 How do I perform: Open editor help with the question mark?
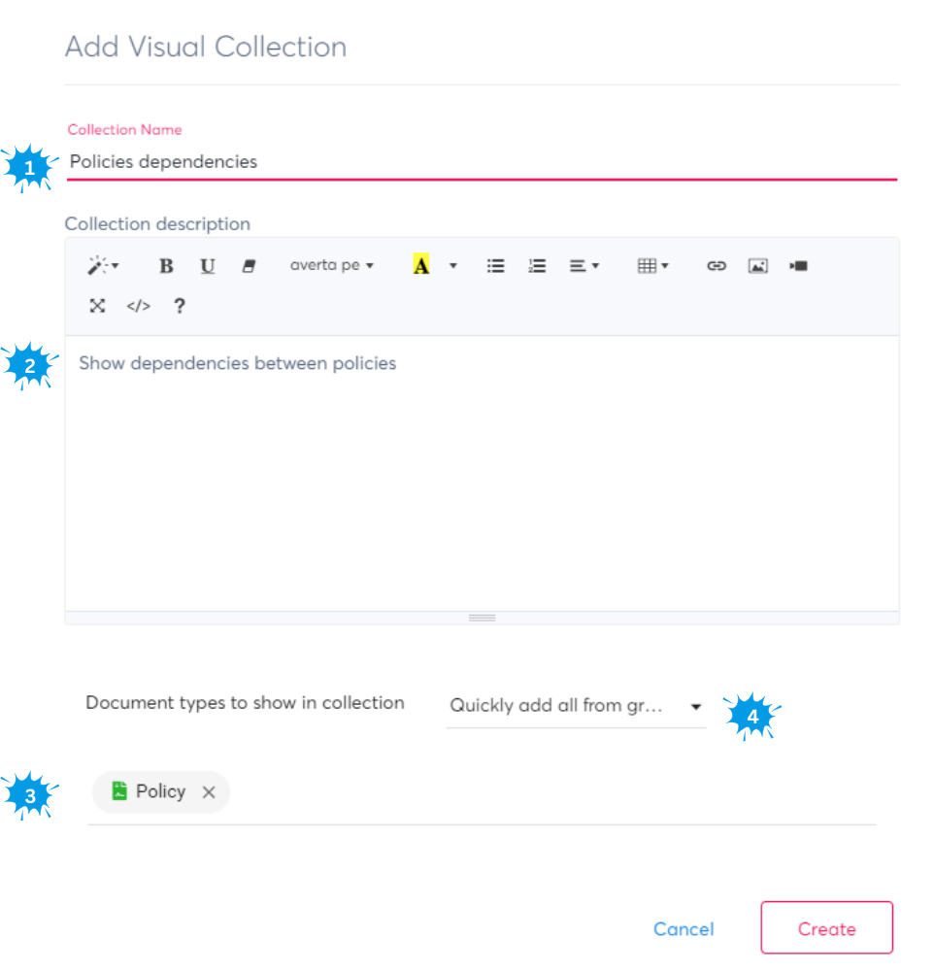point(179,306)
